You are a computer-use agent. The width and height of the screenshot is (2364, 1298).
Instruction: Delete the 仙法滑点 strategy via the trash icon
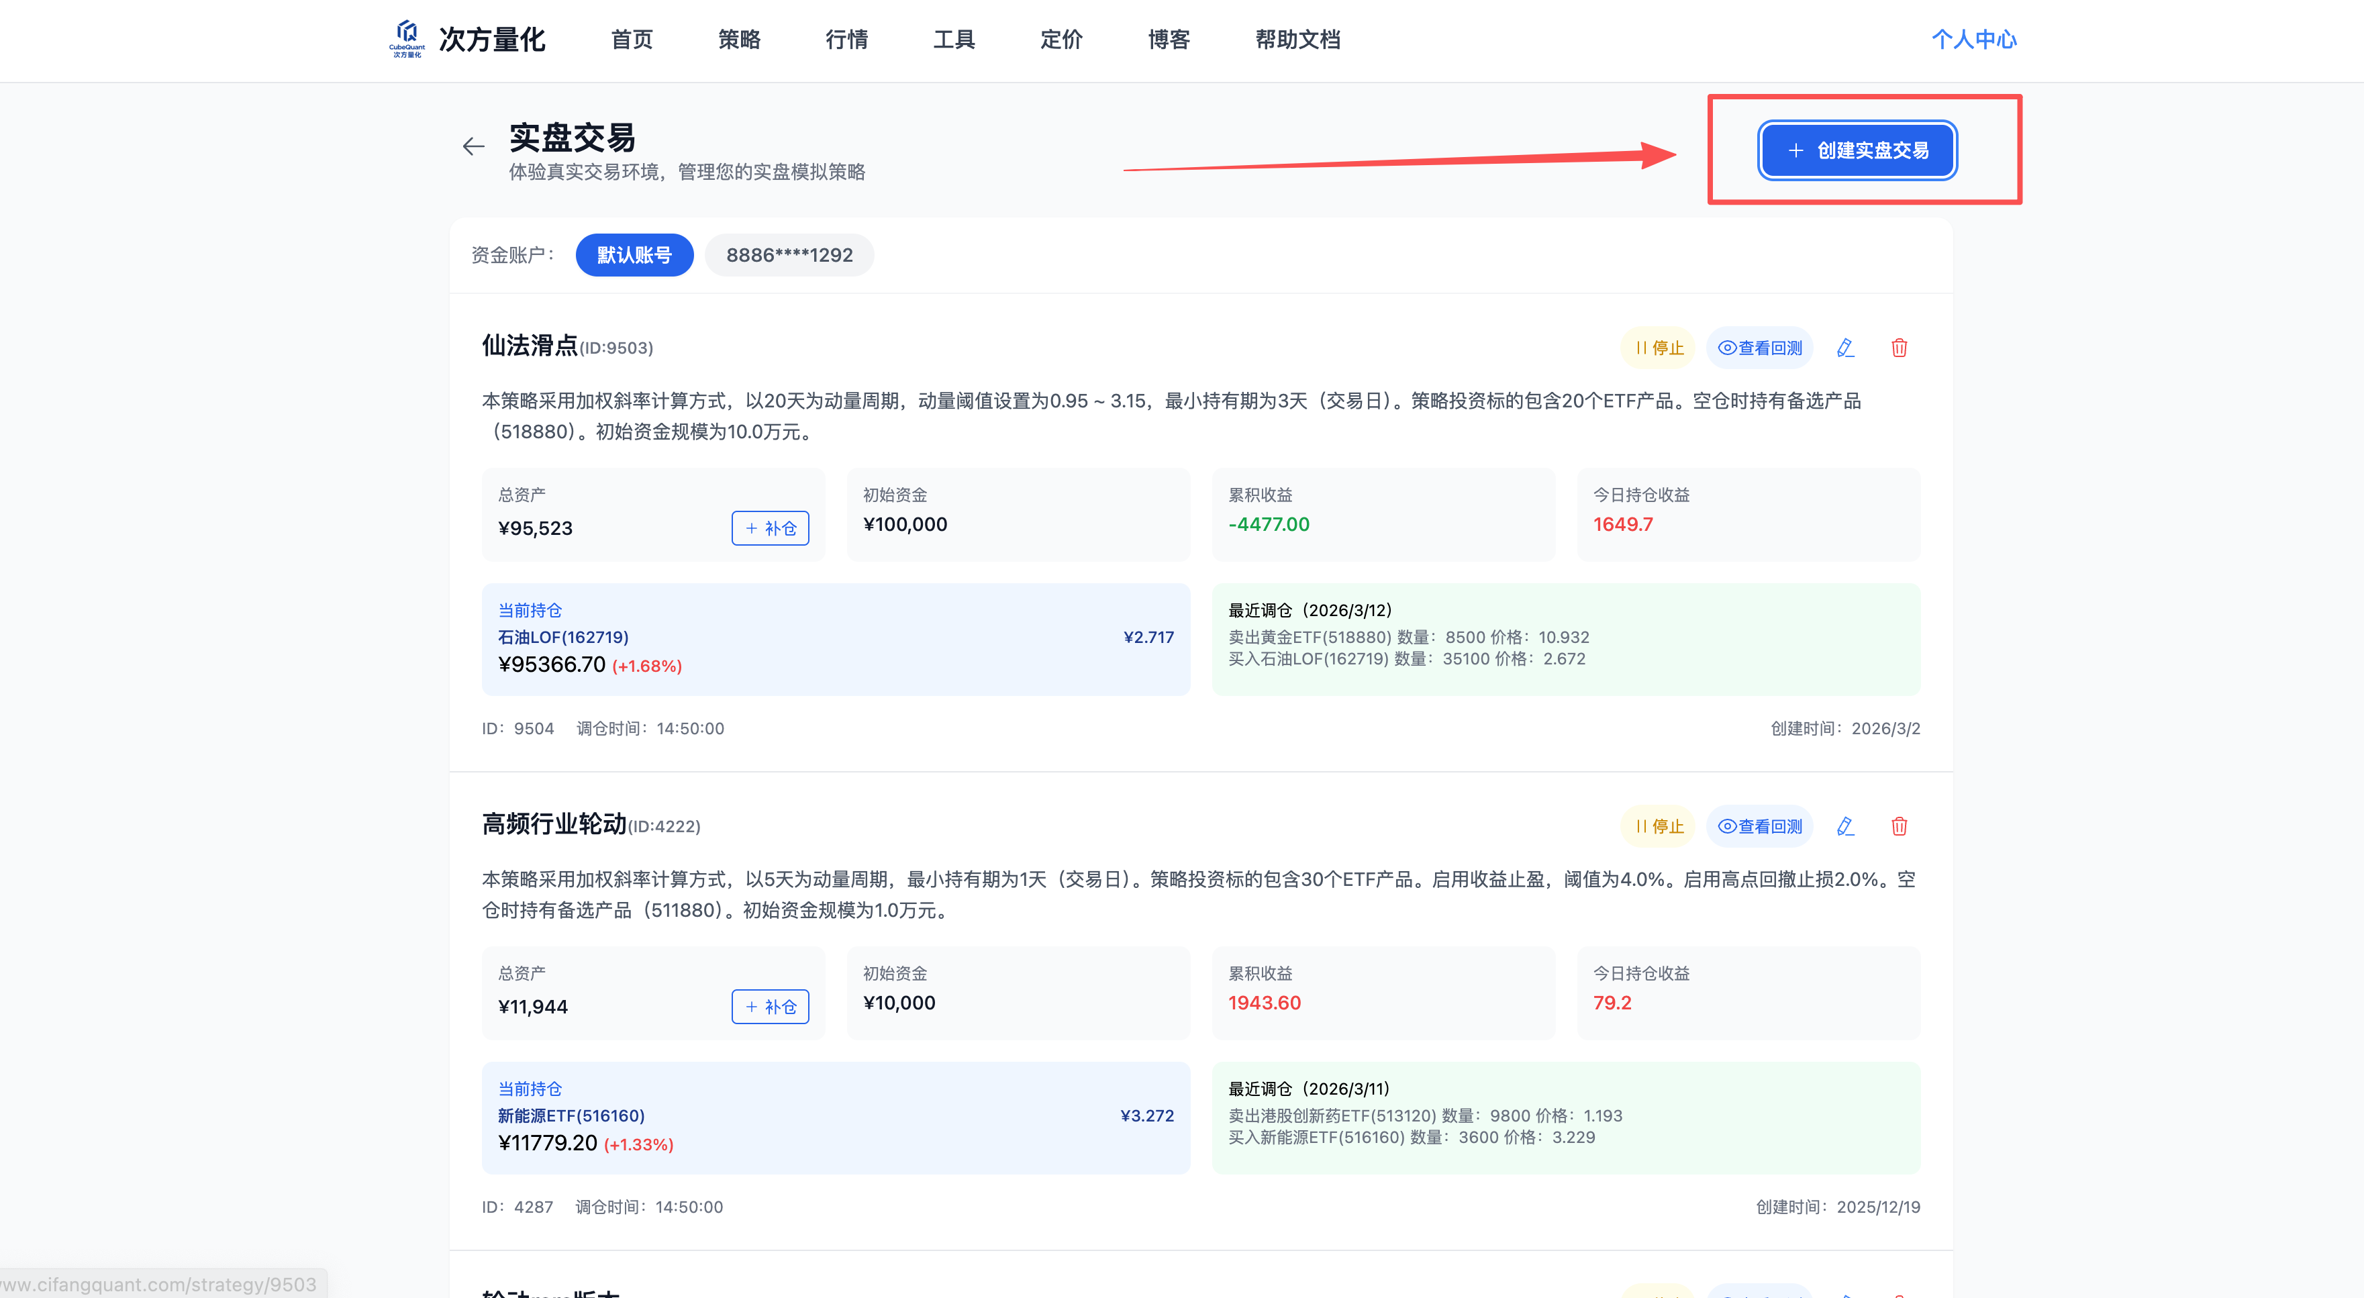1899,348
